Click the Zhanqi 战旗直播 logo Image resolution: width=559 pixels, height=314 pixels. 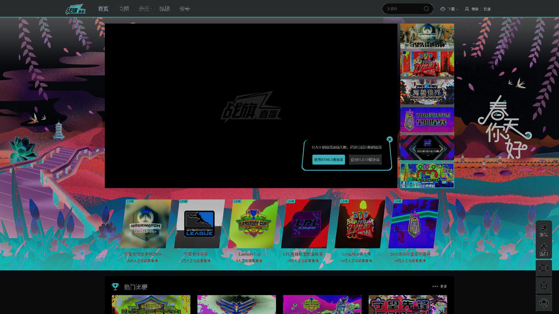click(x=76, y=9)
